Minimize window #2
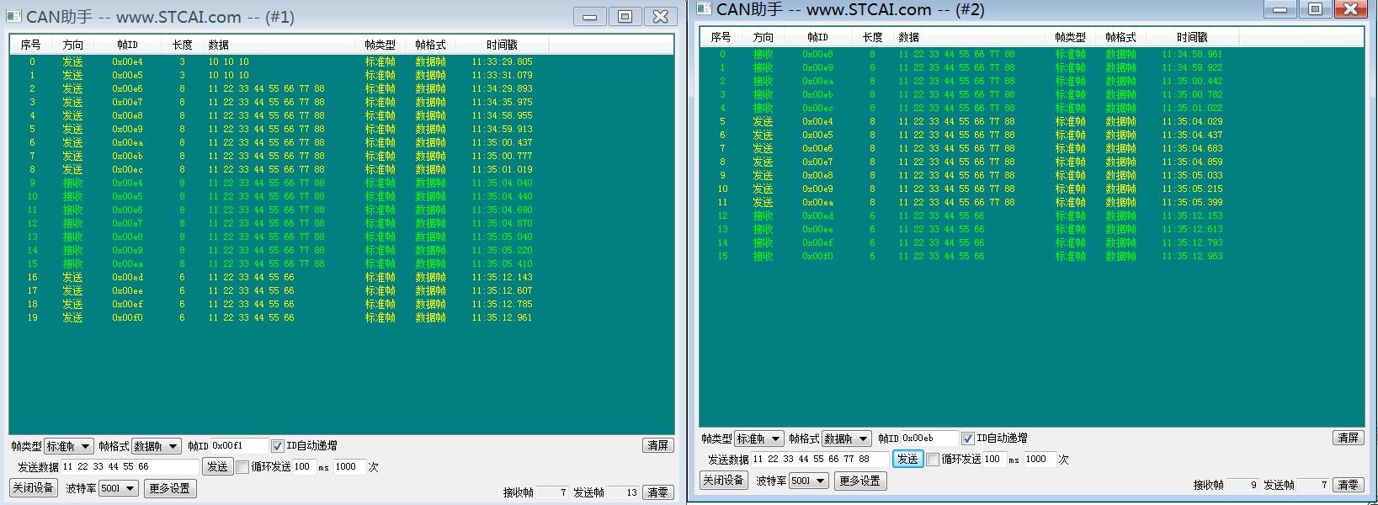Image resolution: width=1378 pixels, height=505 pixels. pyautogui.click(x=1280, y=8)
